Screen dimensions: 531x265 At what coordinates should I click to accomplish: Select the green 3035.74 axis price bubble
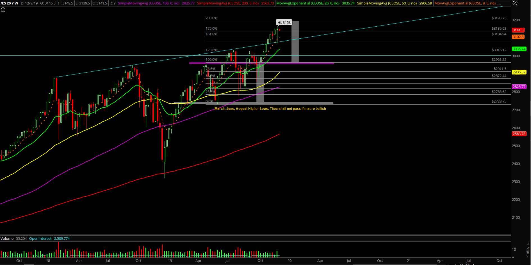pyautogui.click(x=519, y=49)
